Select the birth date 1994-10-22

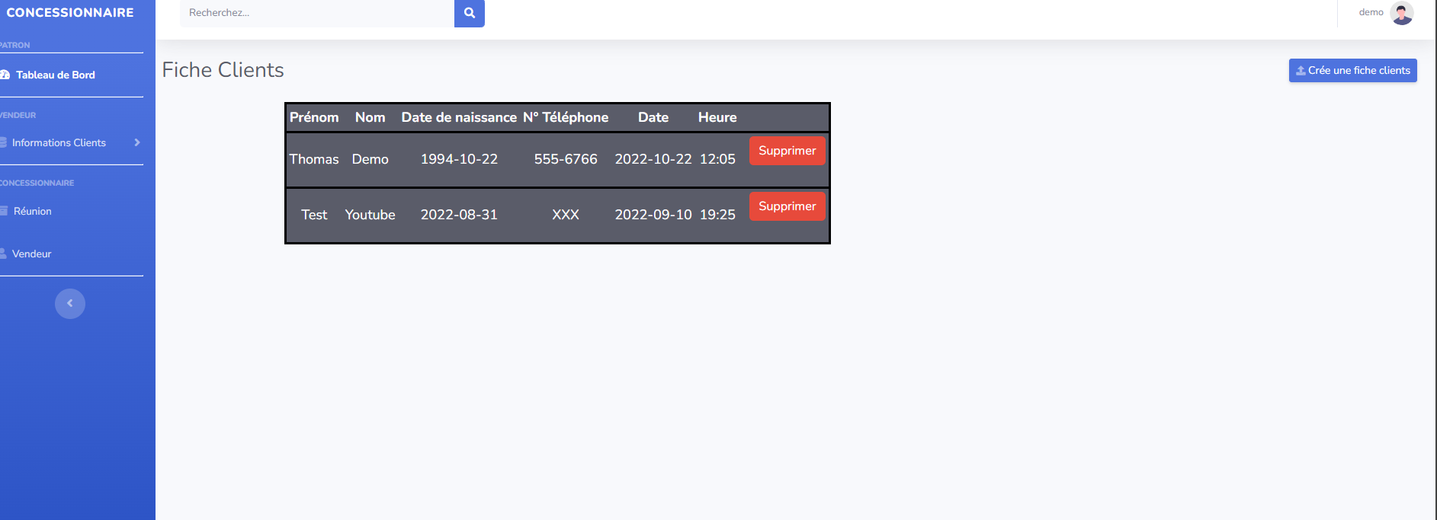[x=459, y=159]
